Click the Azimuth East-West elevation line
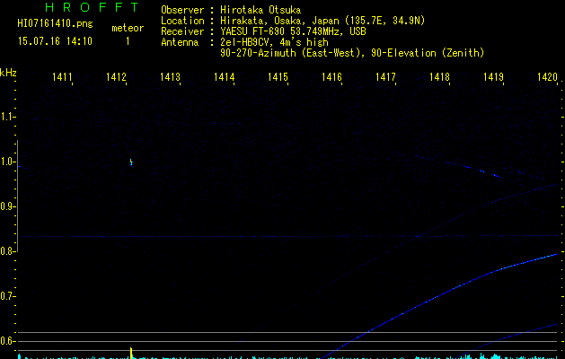Viewport: 565px width, 359px height. 352,53
